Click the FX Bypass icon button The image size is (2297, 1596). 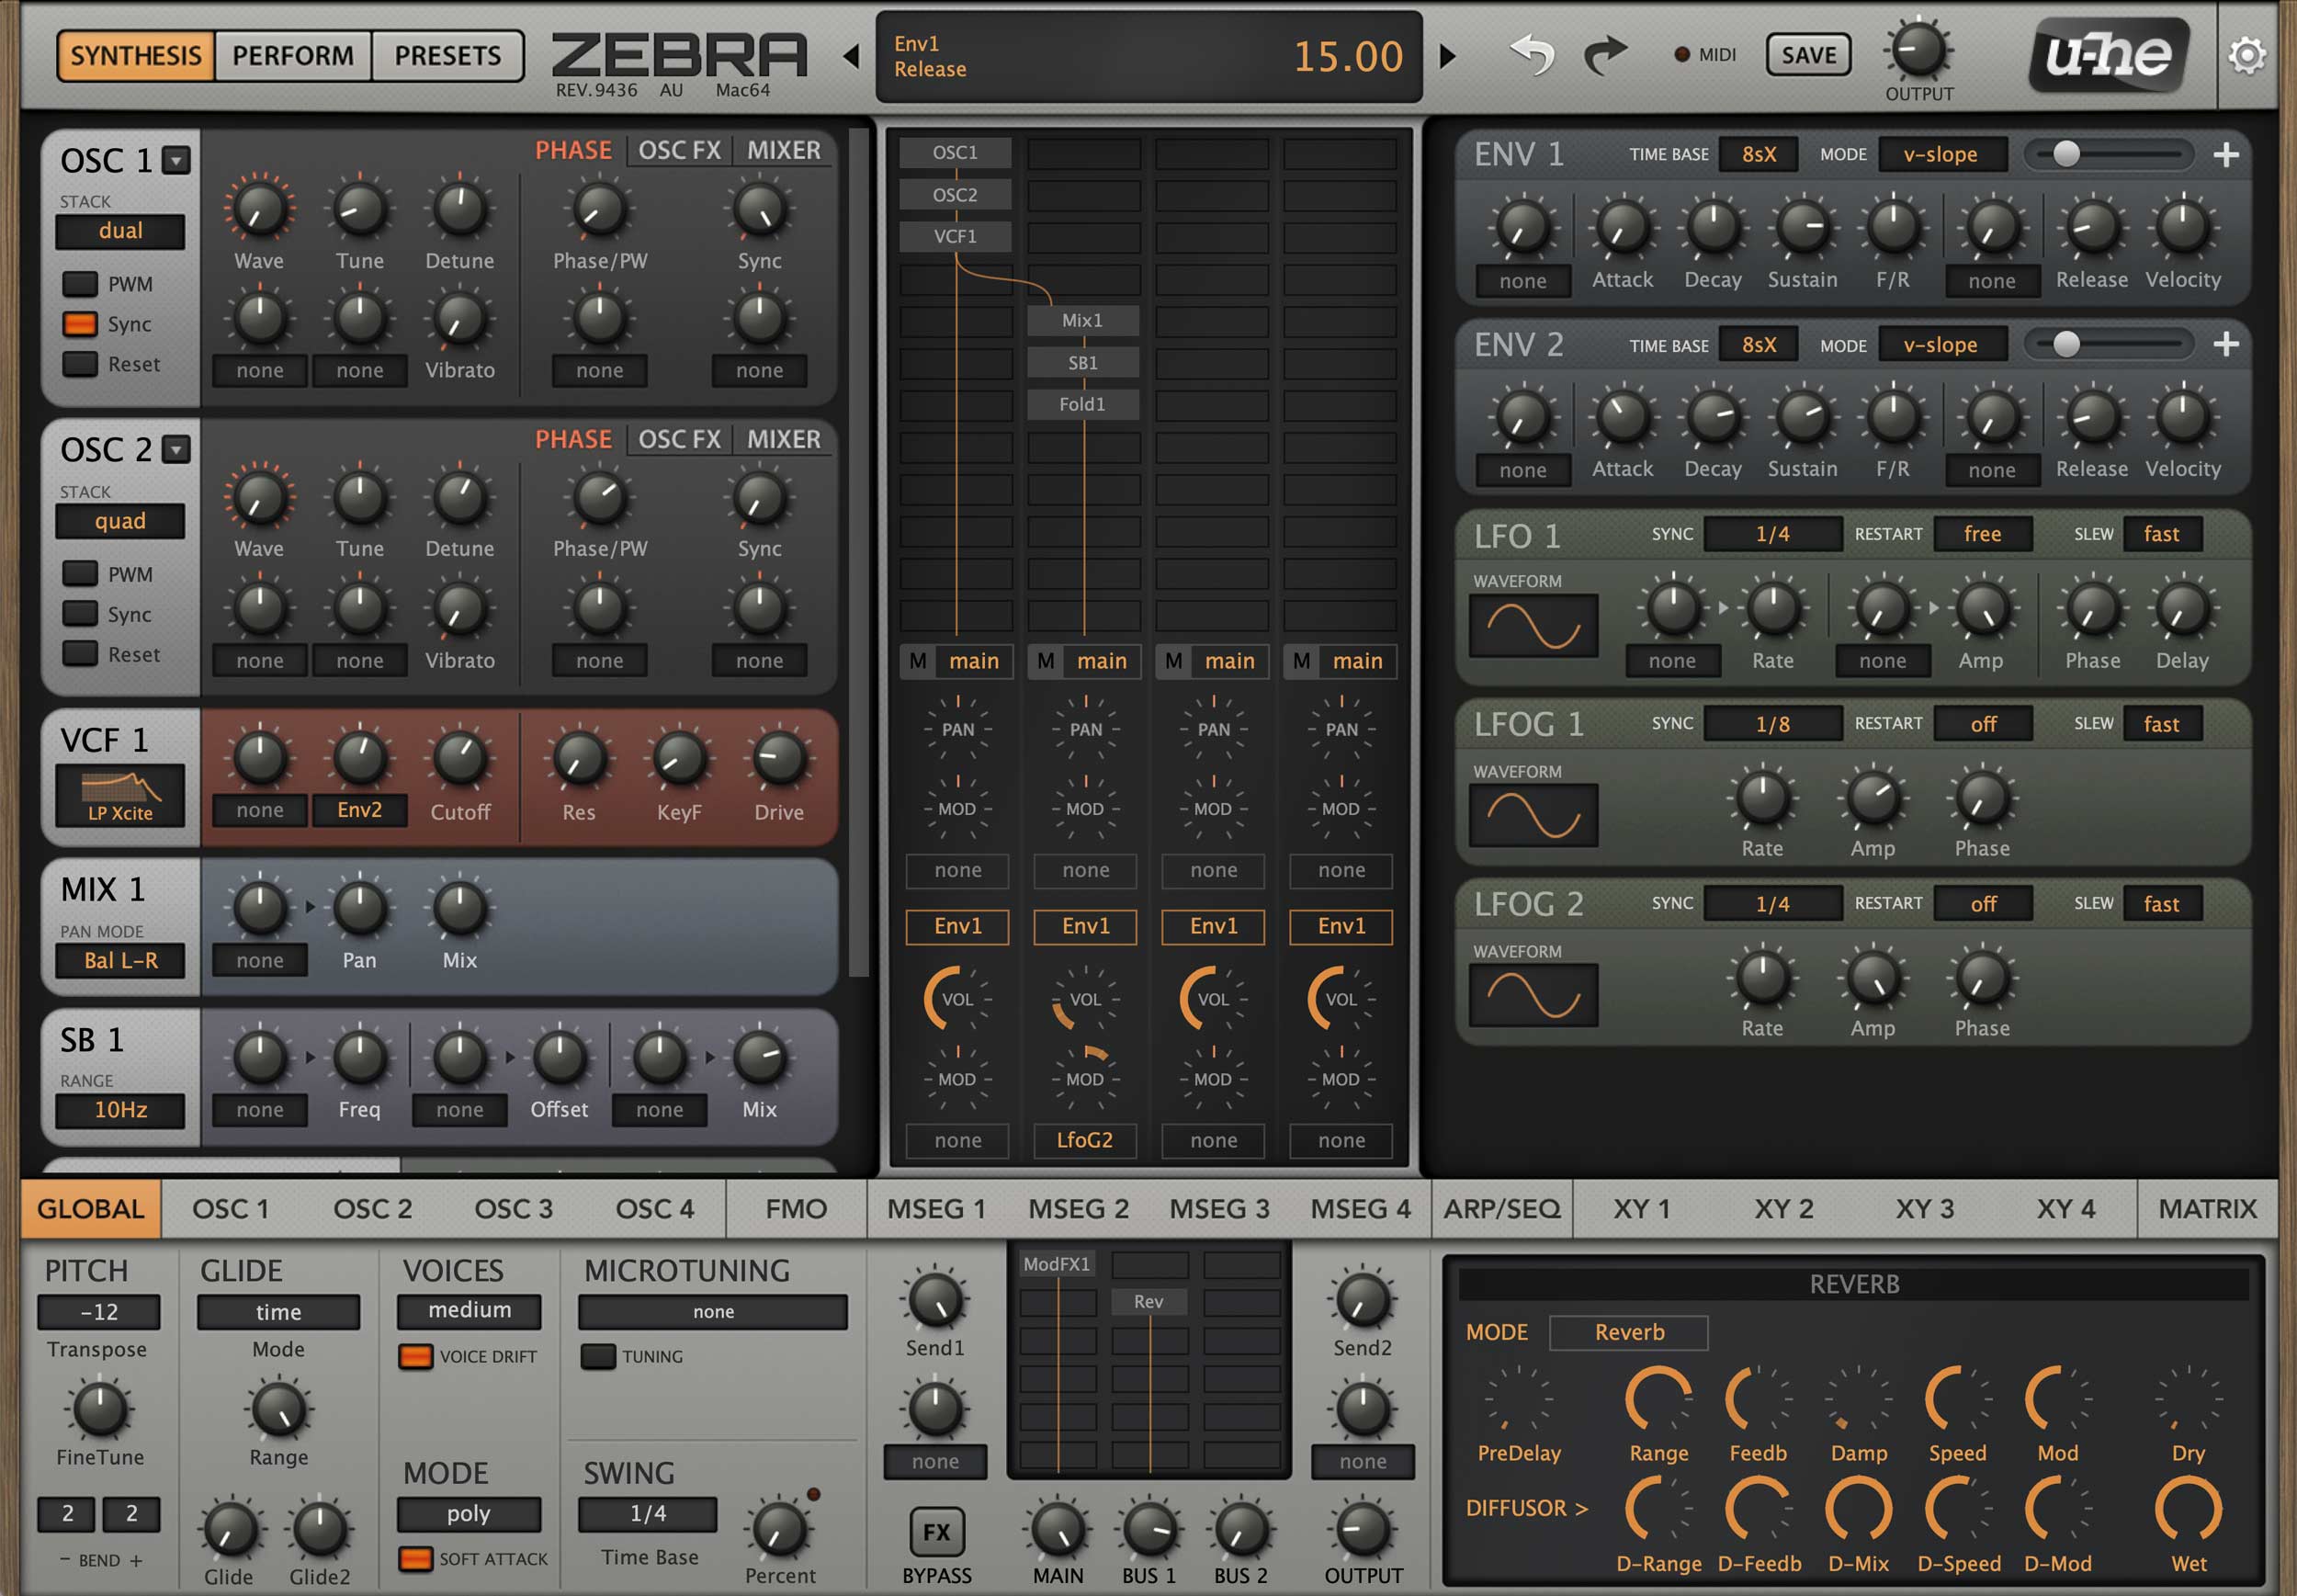point(936,1531)
